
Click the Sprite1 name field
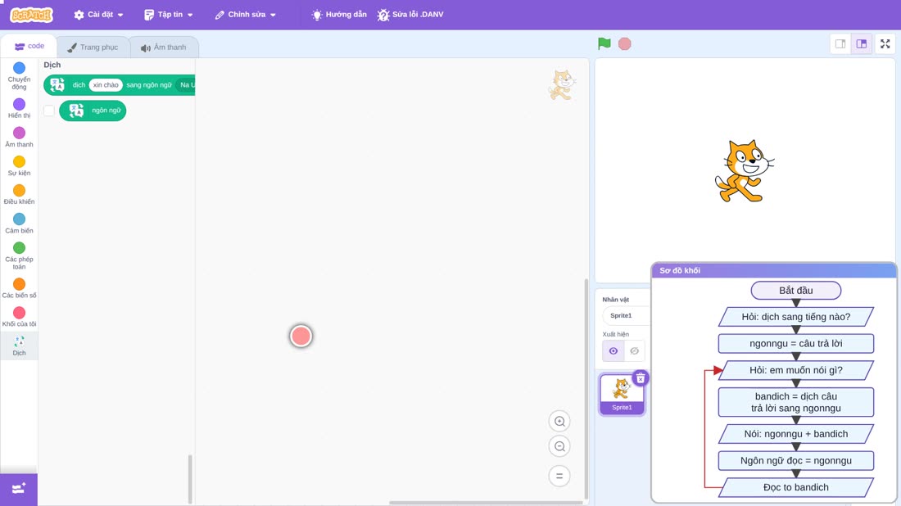point(627,315)
